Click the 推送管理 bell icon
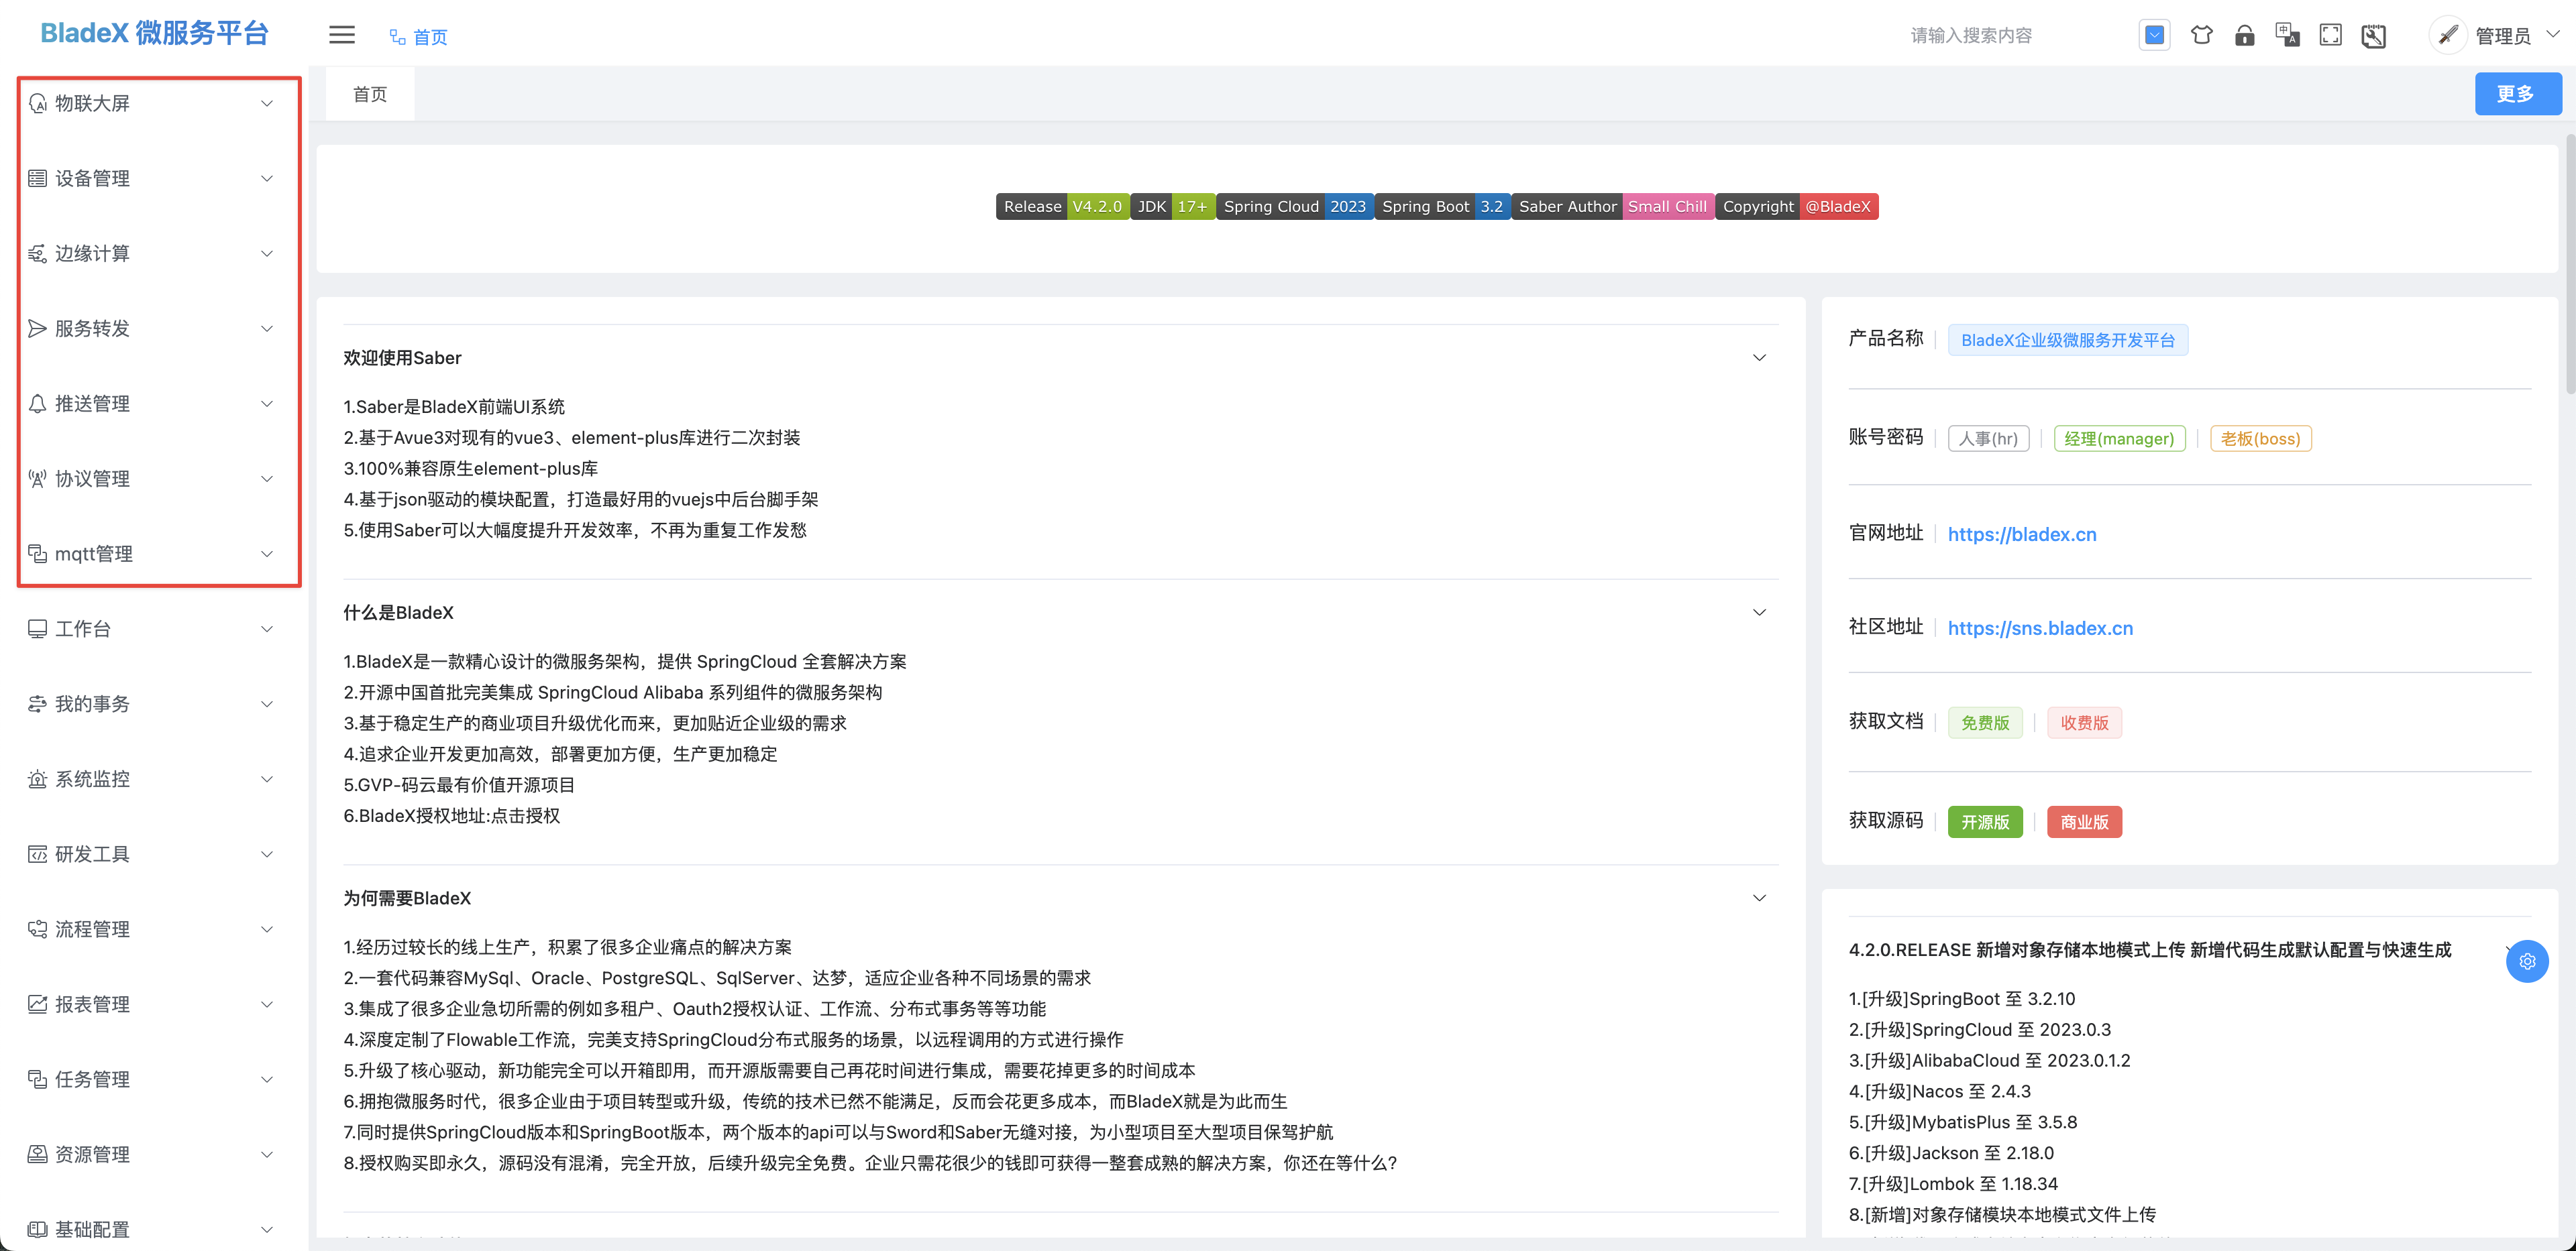The image size is (2576, 1251). [x=37, y=403]
